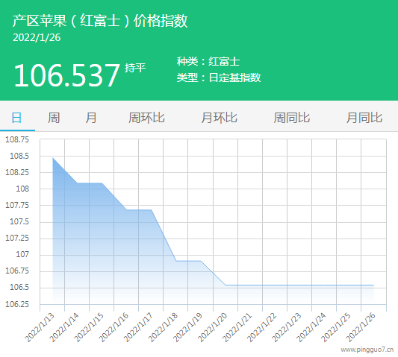The image size is (398, 357).
Task: Switch to the 周 weekly tab
Action: [x=54, y=118]
